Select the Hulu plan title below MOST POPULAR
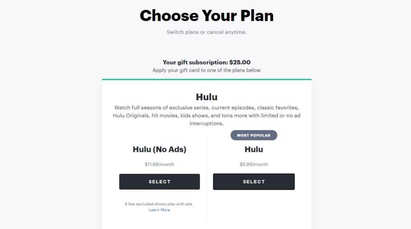The image size is (411, 229). tap(254, 149)
